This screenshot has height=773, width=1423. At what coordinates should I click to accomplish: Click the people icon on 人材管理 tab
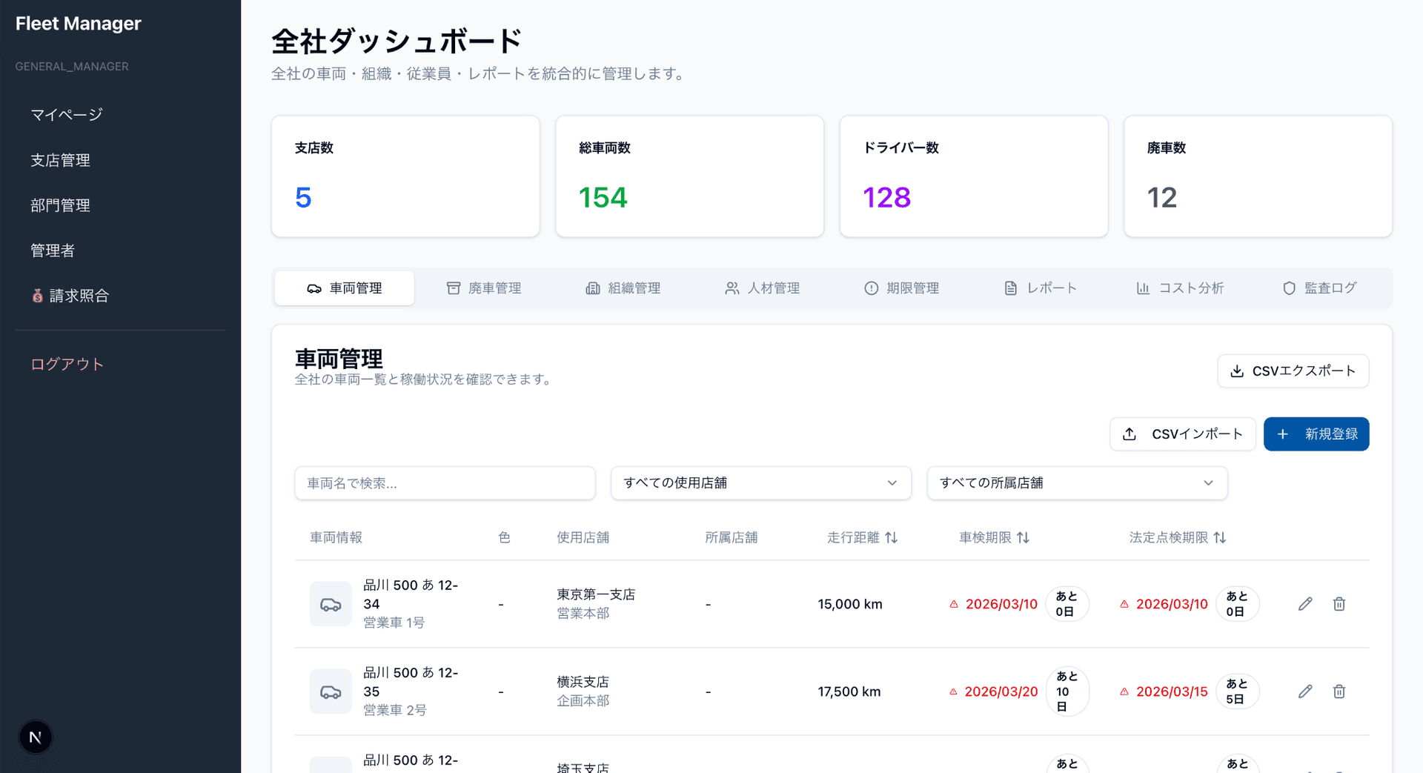[x=732, y=288]
